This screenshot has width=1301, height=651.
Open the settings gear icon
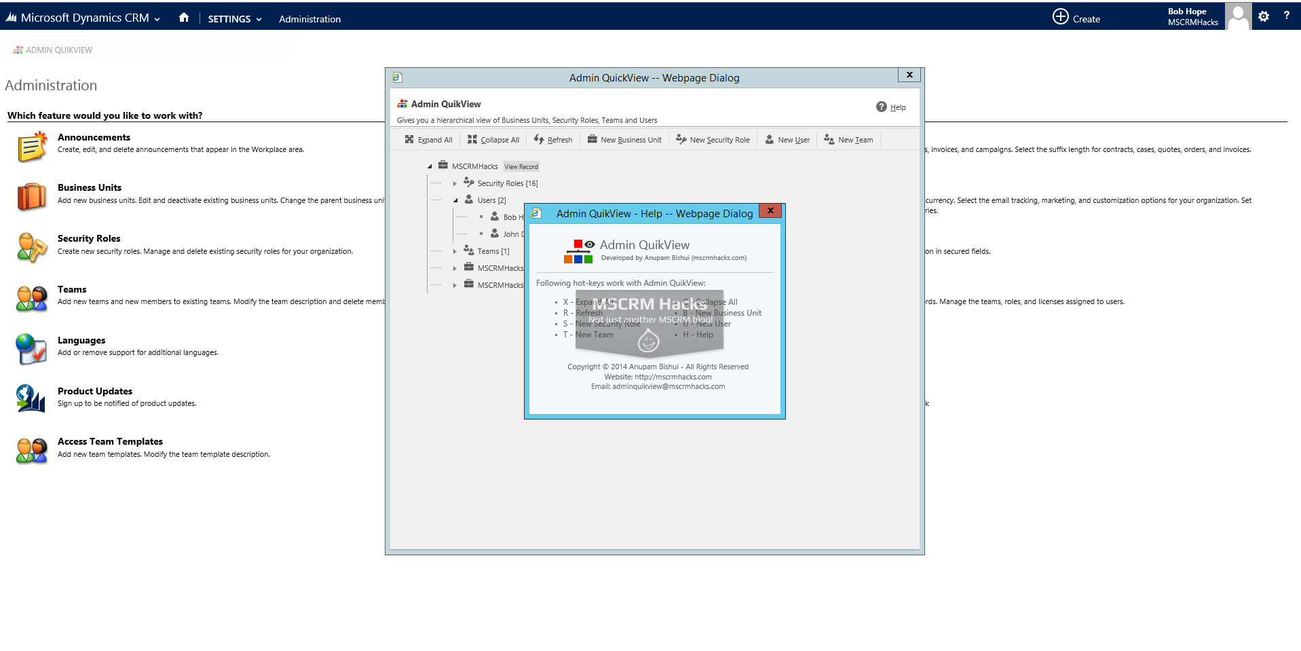[1263, 16]
